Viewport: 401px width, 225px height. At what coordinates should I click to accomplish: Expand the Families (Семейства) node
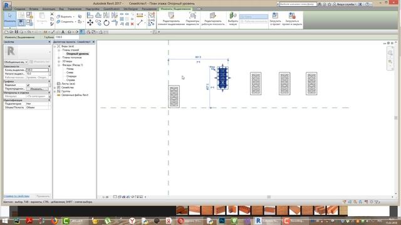point(55,87)
